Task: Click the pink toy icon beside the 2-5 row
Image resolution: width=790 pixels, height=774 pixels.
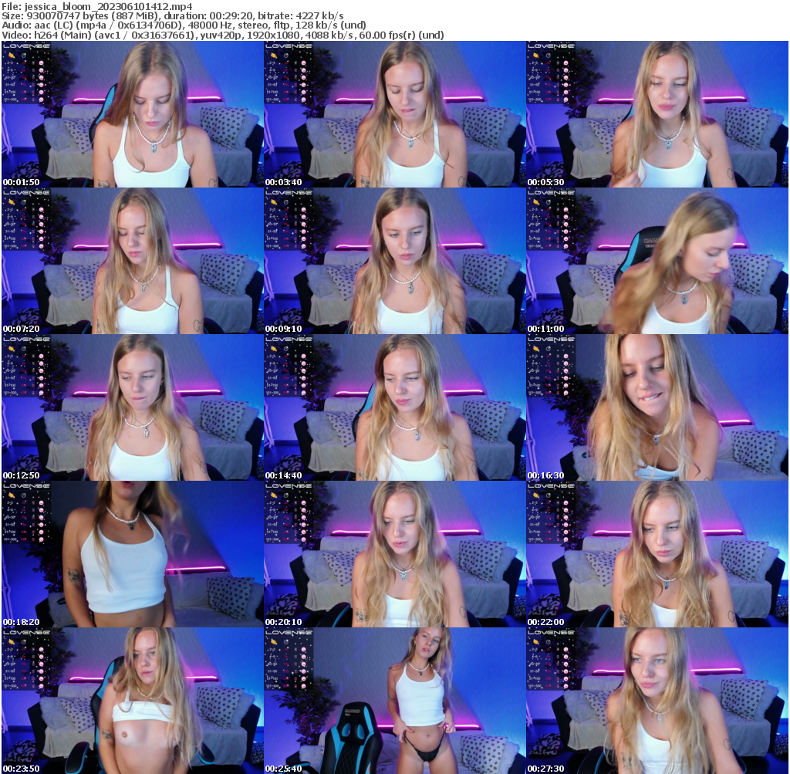Action: click(x=41, y=63)
